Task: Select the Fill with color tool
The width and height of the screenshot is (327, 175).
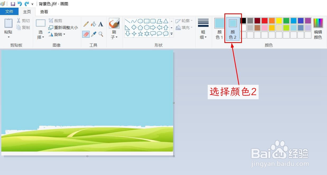Action: (x=93, y=24)
